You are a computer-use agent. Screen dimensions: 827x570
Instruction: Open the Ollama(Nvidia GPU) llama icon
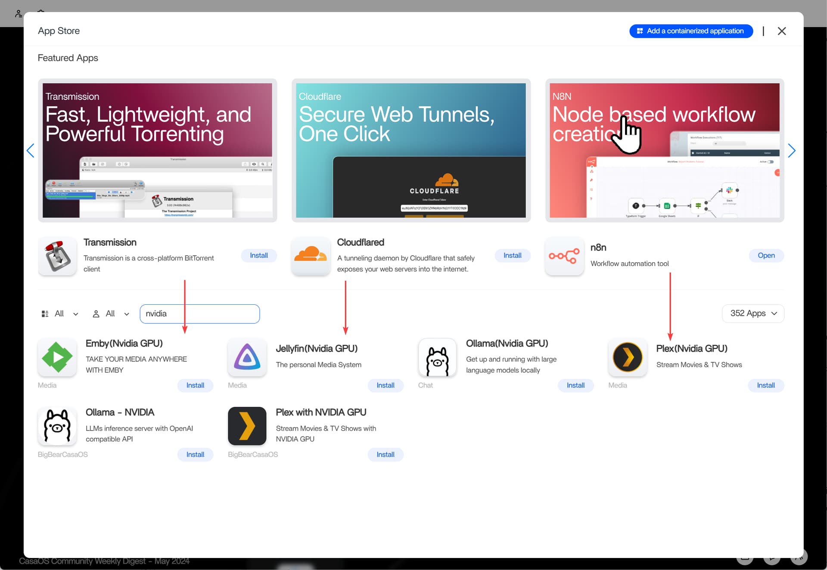[x=438, y=357]
